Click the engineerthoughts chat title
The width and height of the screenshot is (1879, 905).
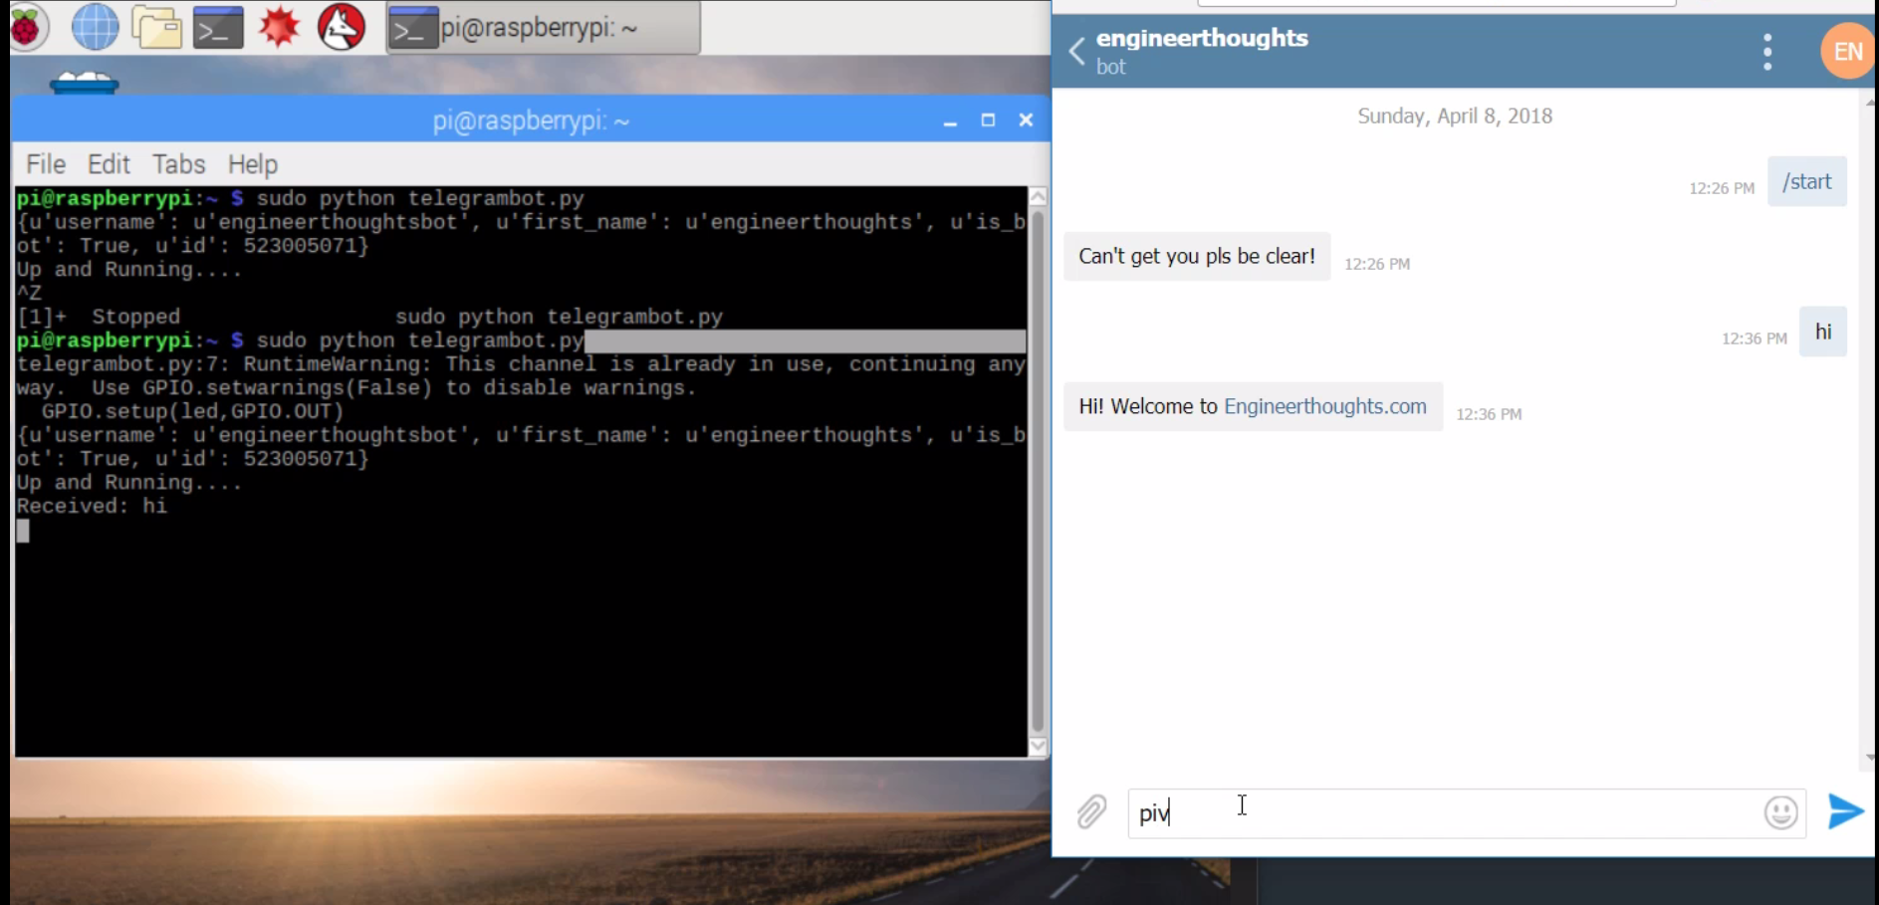click(1202, 39)
